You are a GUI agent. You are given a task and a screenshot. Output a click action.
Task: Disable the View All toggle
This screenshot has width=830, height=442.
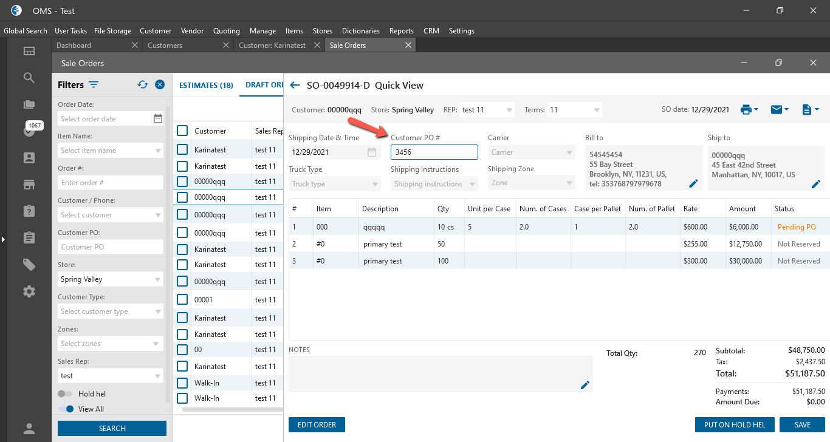pyautogui.click(x=66, y=409)
